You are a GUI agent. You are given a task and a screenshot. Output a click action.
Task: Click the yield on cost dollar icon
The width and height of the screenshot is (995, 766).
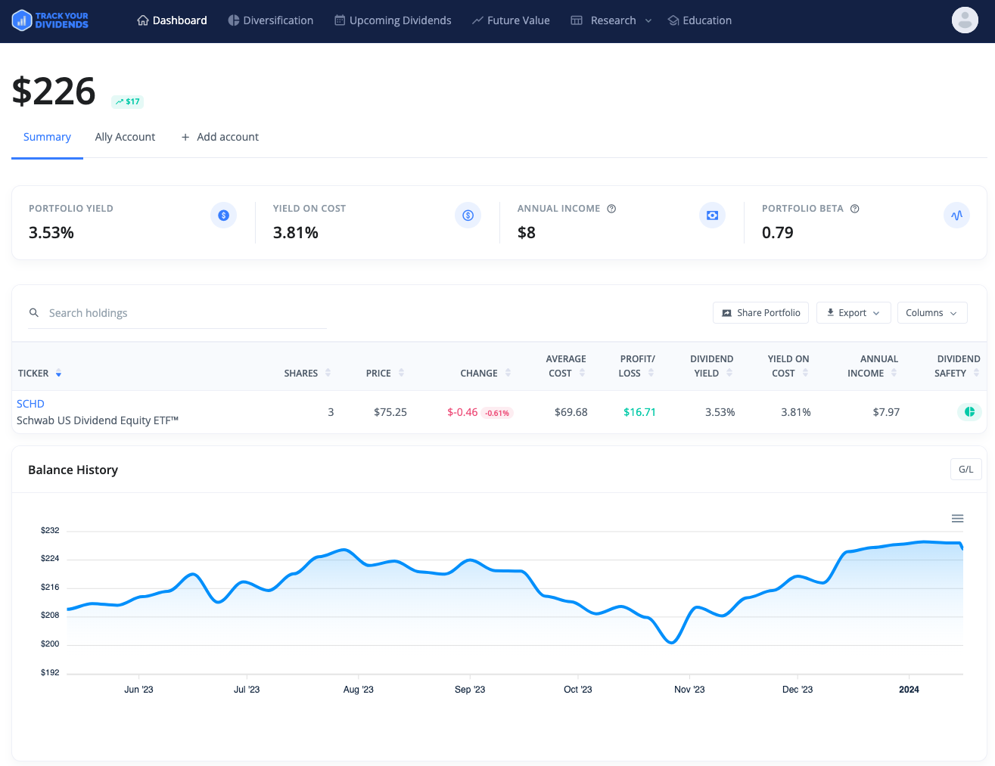tap(468, 216)
